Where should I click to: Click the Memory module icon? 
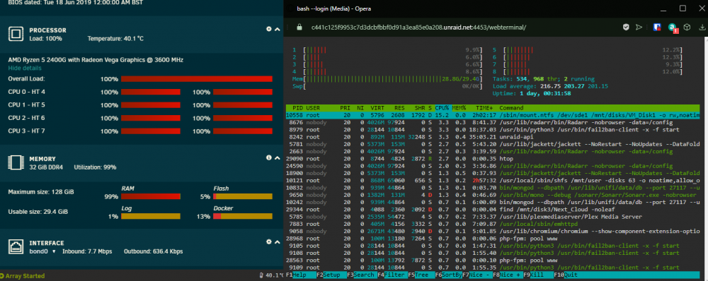tap(16, 162)
